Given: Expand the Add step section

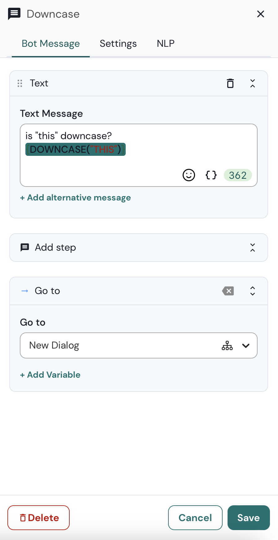Looking at the screenshot, I should tap(253, 248).
